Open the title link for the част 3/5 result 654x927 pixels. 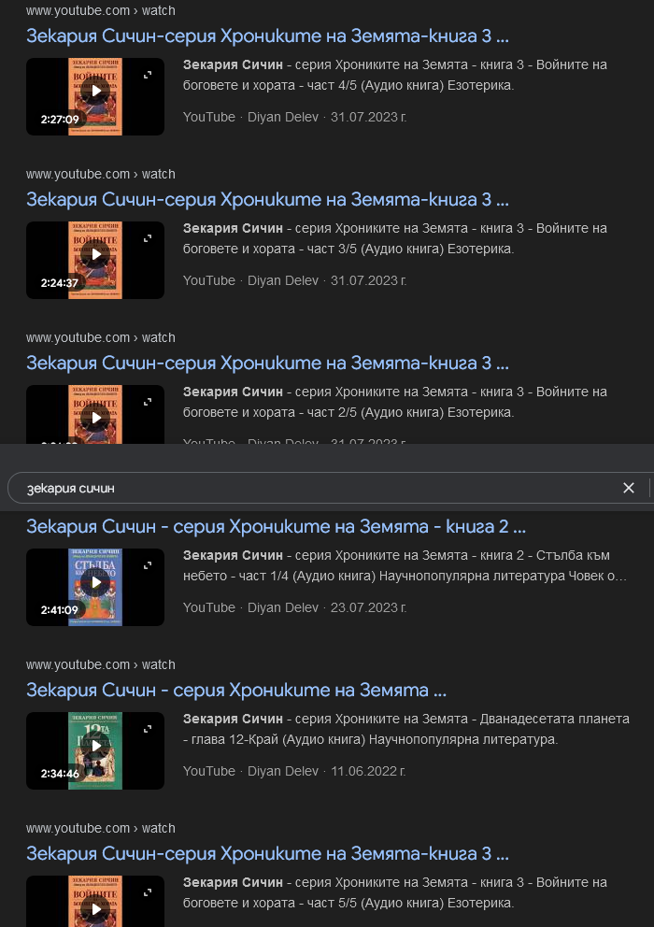[x=267, y=200]
